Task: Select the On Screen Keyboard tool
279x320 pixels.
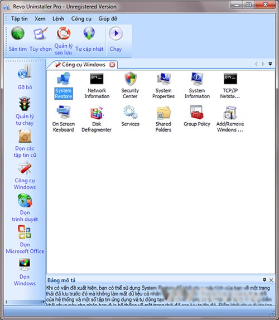Action: coord(64,119)
